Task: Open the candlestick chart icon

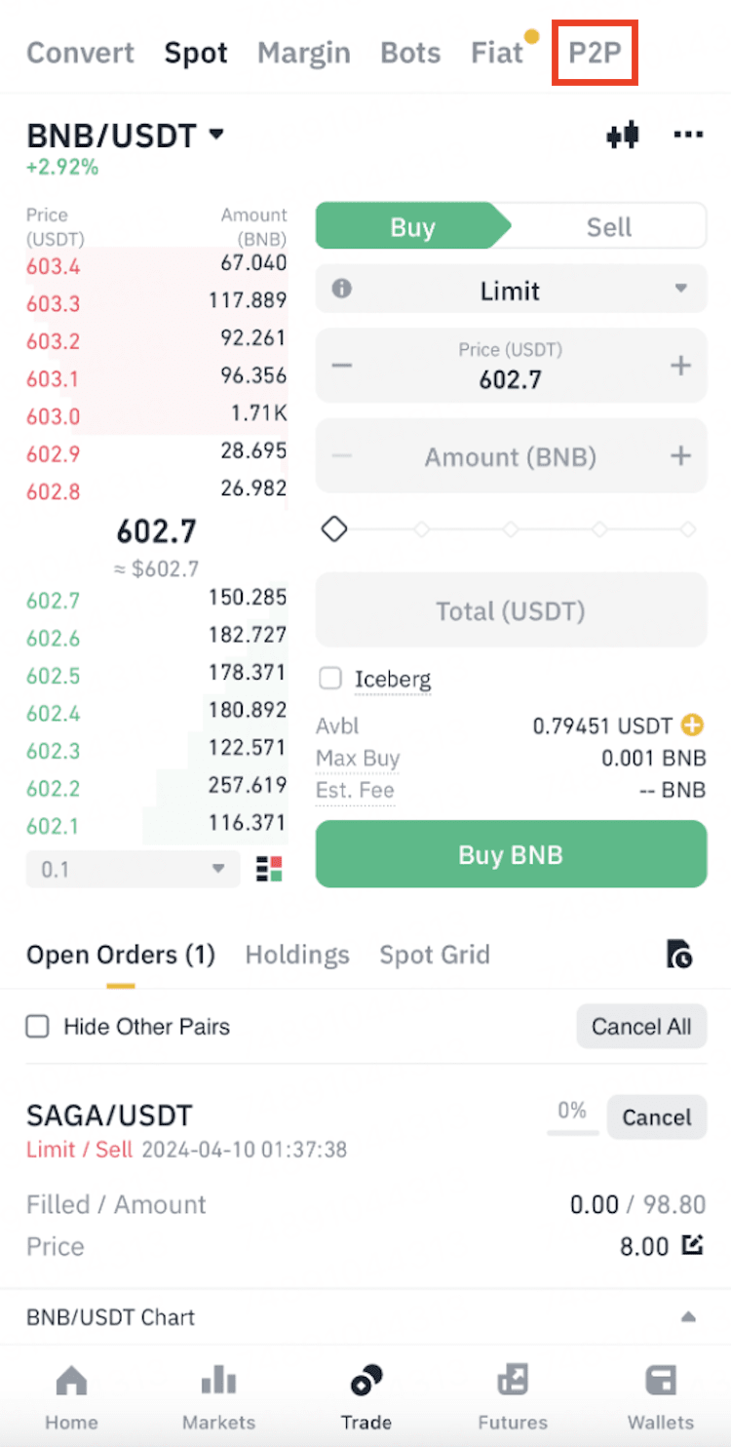Action: pos(622,136)
